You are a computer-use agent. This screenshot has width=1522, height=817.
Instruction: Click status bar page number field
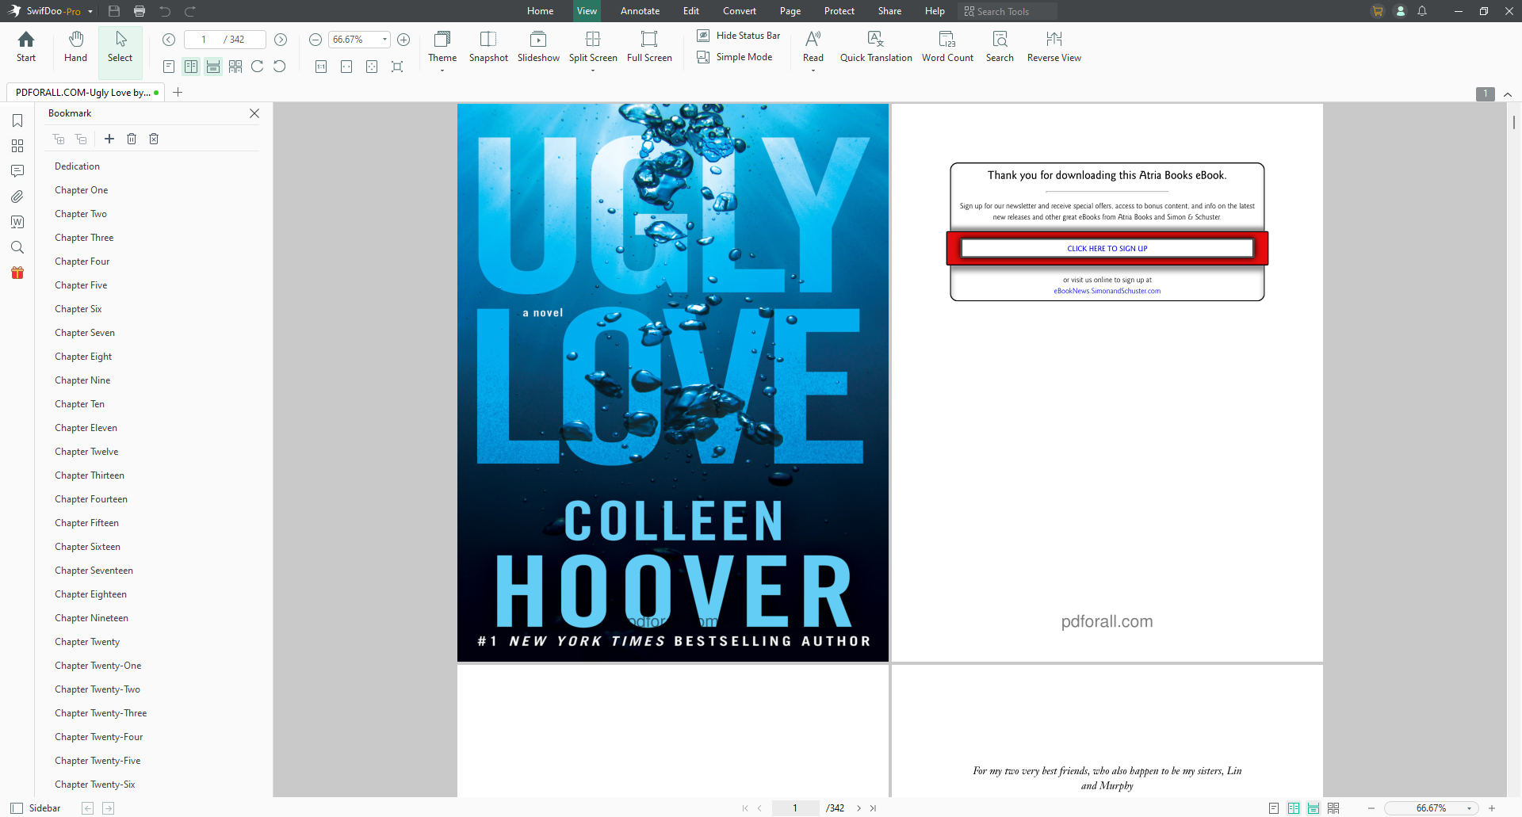[x=795, y=808]
